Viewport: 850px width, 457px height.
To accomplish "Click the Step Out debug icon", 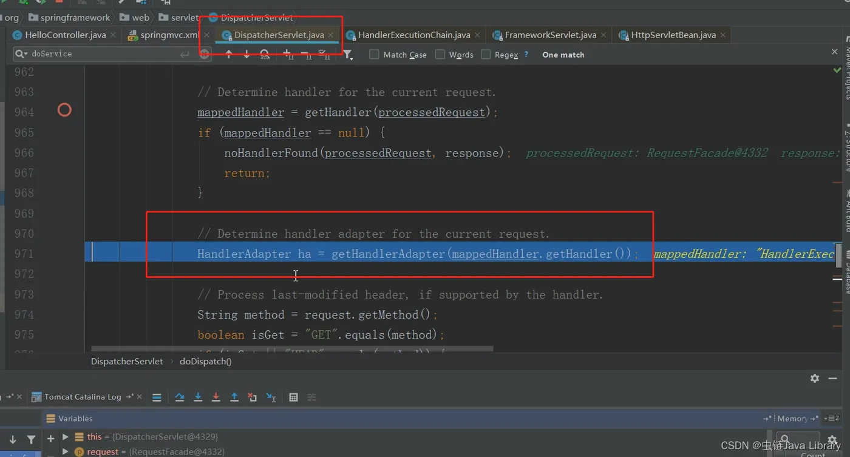I will click(x=234, y=398).
